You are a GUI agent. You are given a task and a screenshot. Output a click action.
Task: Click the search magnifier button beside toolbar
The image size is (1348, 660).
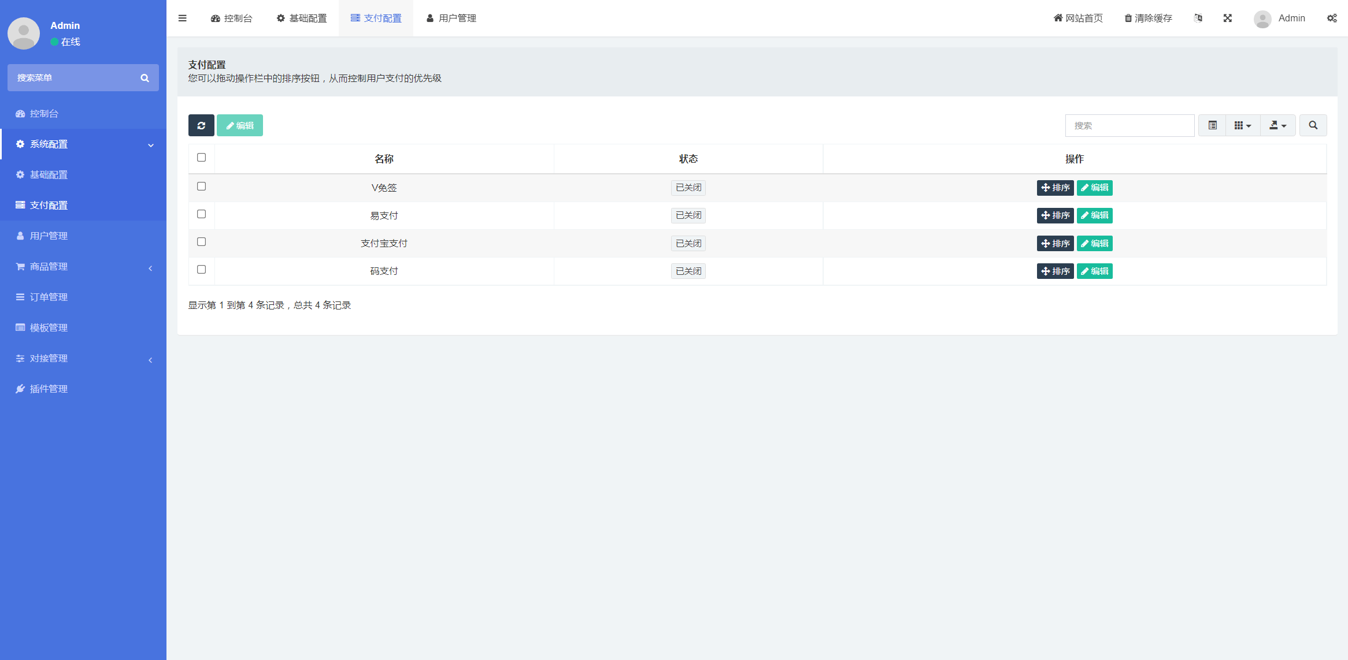tap(1313, 125)
